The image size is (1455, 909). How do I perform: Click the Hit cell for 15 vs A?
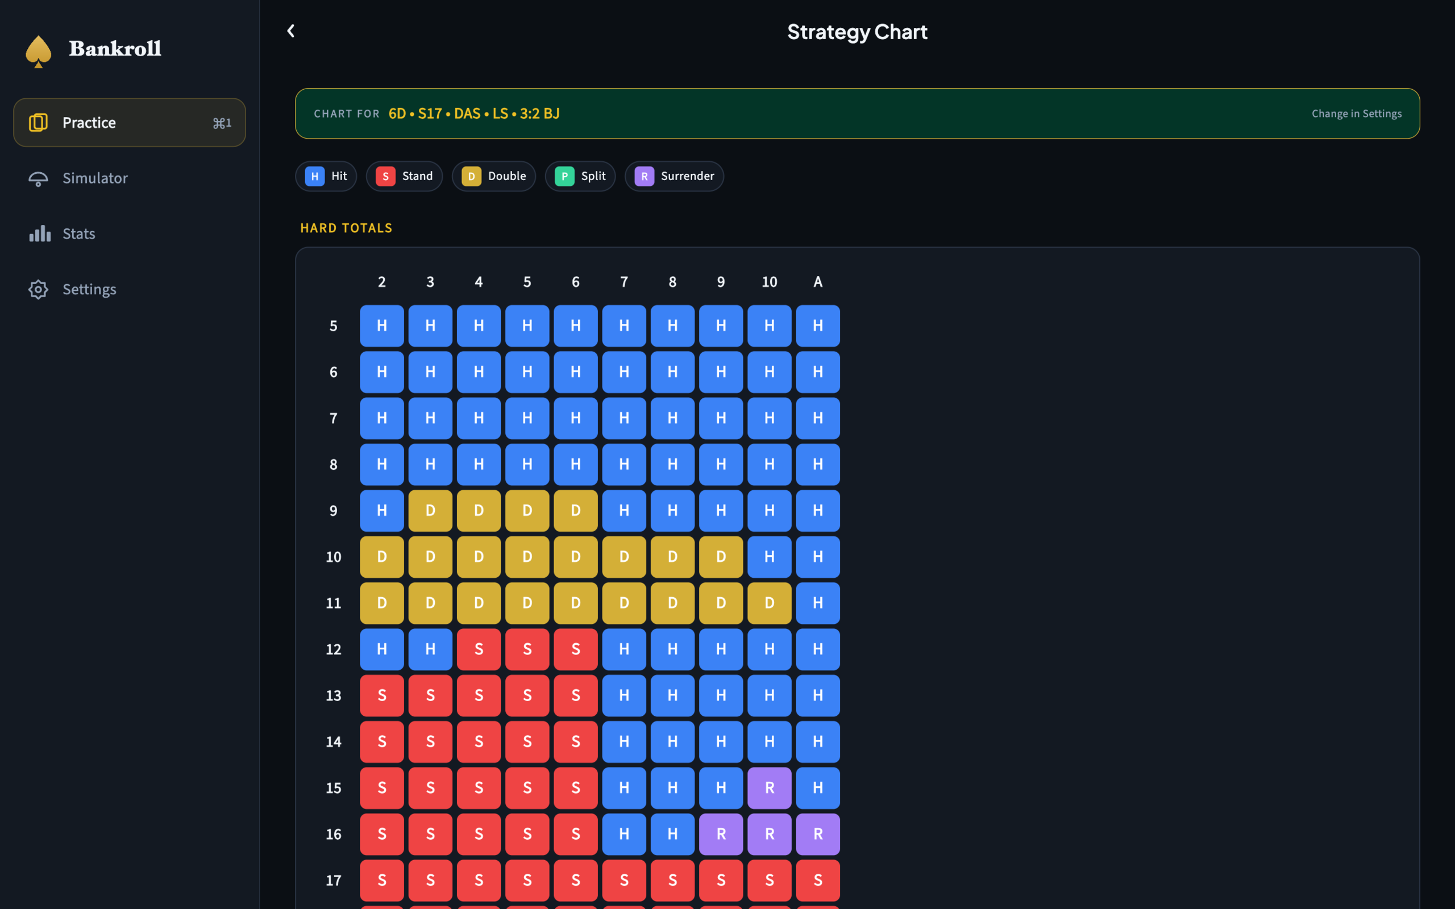coord(818,788)
